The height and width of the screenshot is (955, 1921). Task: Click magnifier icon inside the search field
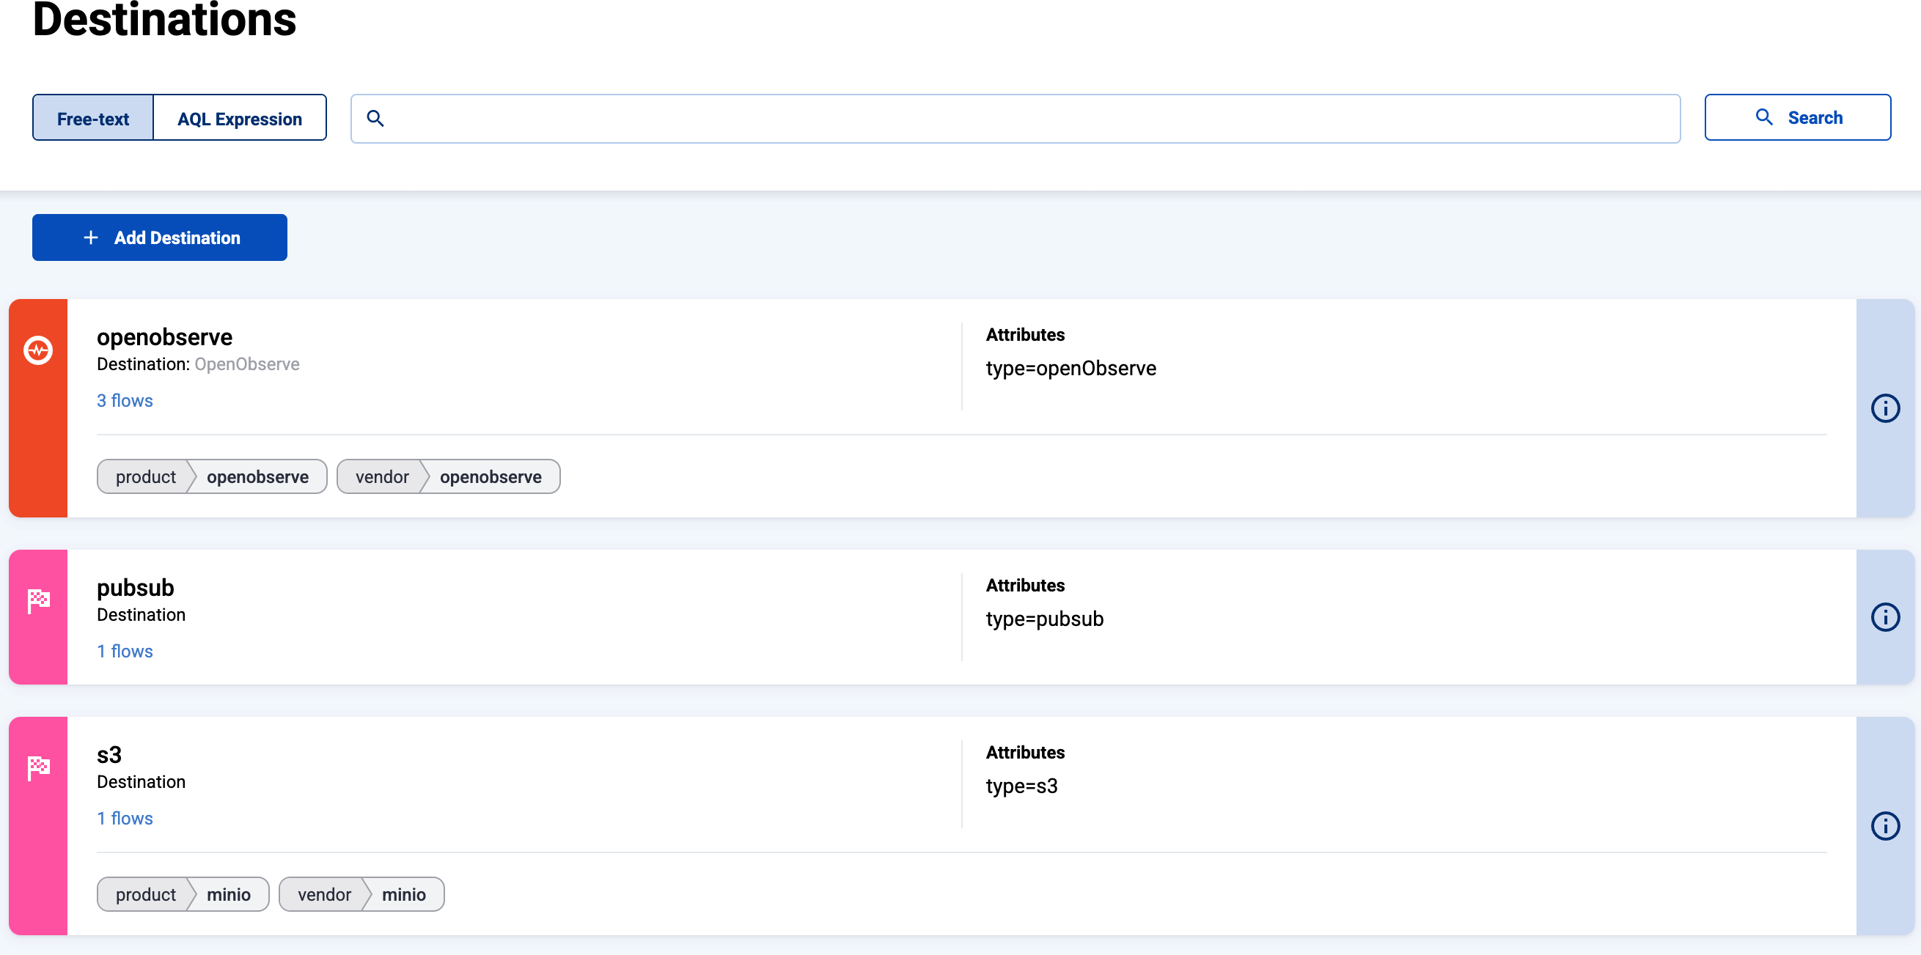(376, 119)
